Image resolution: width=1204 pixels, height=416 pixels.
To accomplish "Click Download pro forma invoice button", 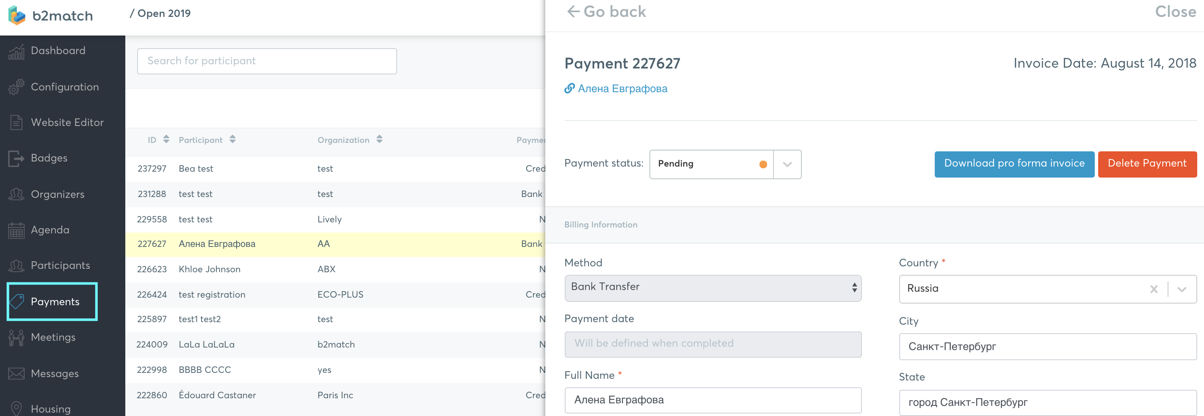I will (1014, 164).
